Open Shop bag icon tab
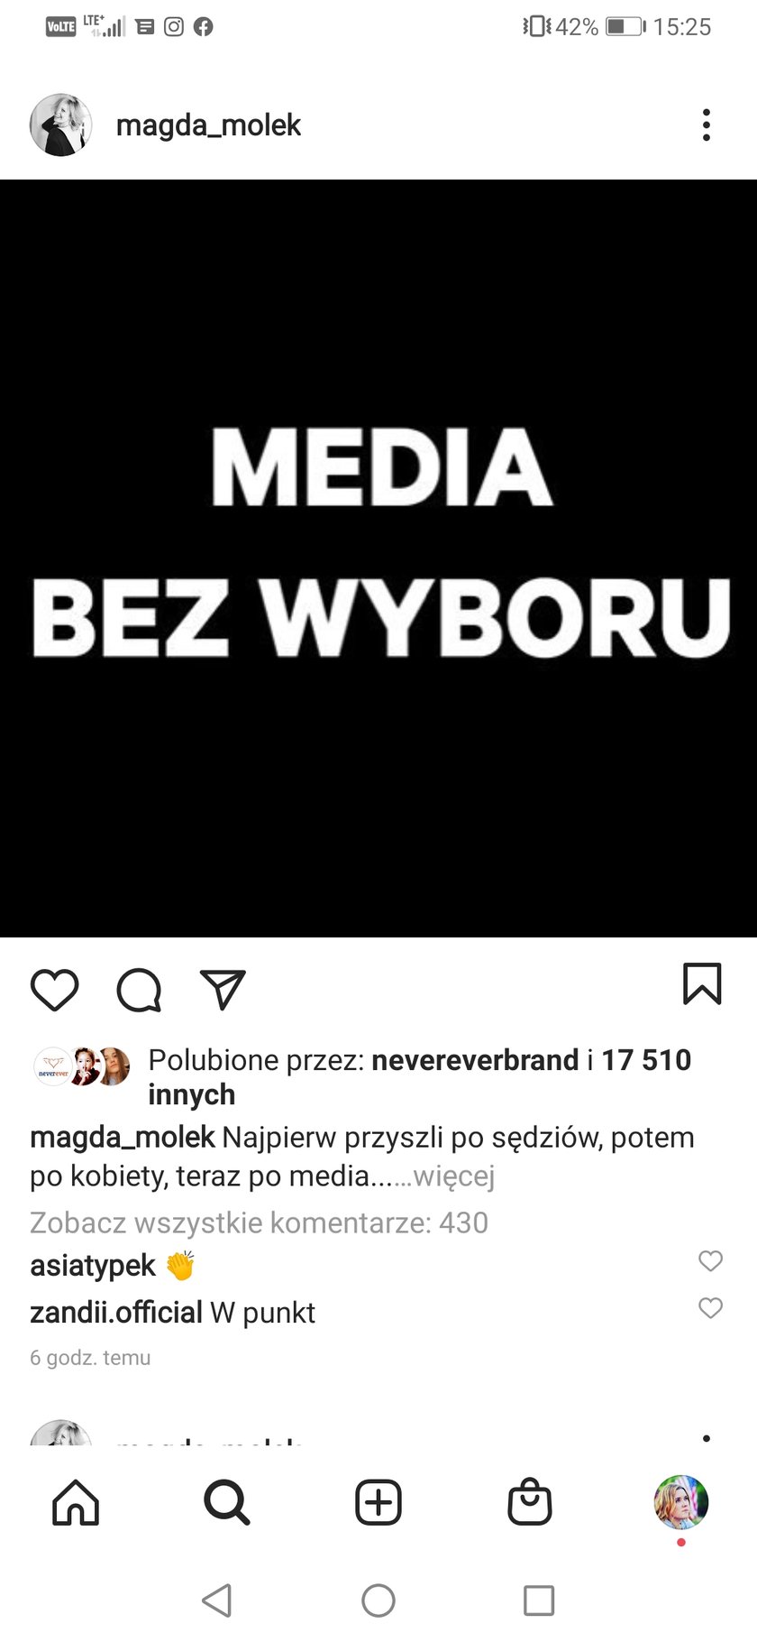Image resolution: width=757 pixels, height=1642 pixels. tap(530, 1502)
